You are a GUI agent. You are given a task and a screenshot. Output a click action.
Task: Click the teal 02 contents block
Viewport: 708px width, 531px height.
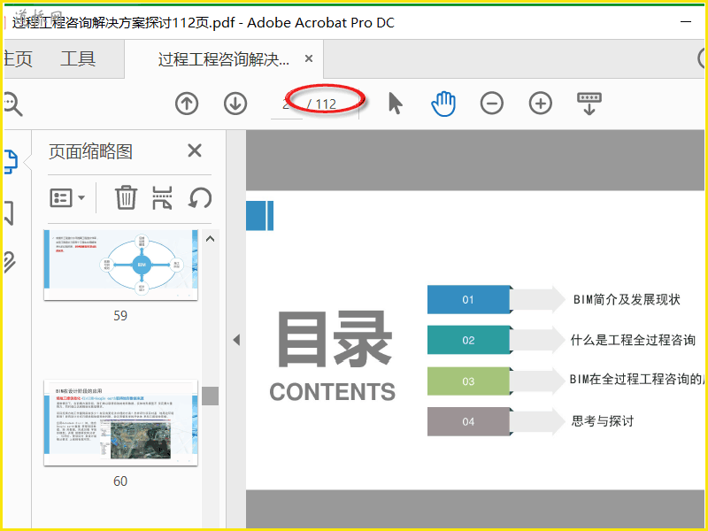468,340
